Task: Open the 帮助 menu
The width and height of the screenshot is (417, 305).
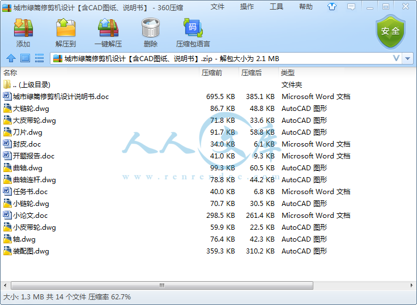Action: click(305, 7)
